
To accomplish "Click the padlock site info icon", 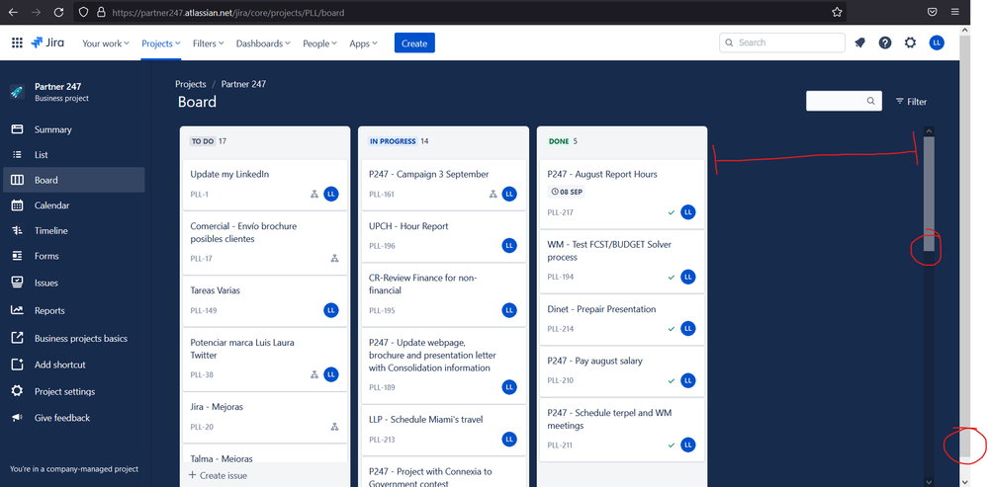I will [101, 12].
